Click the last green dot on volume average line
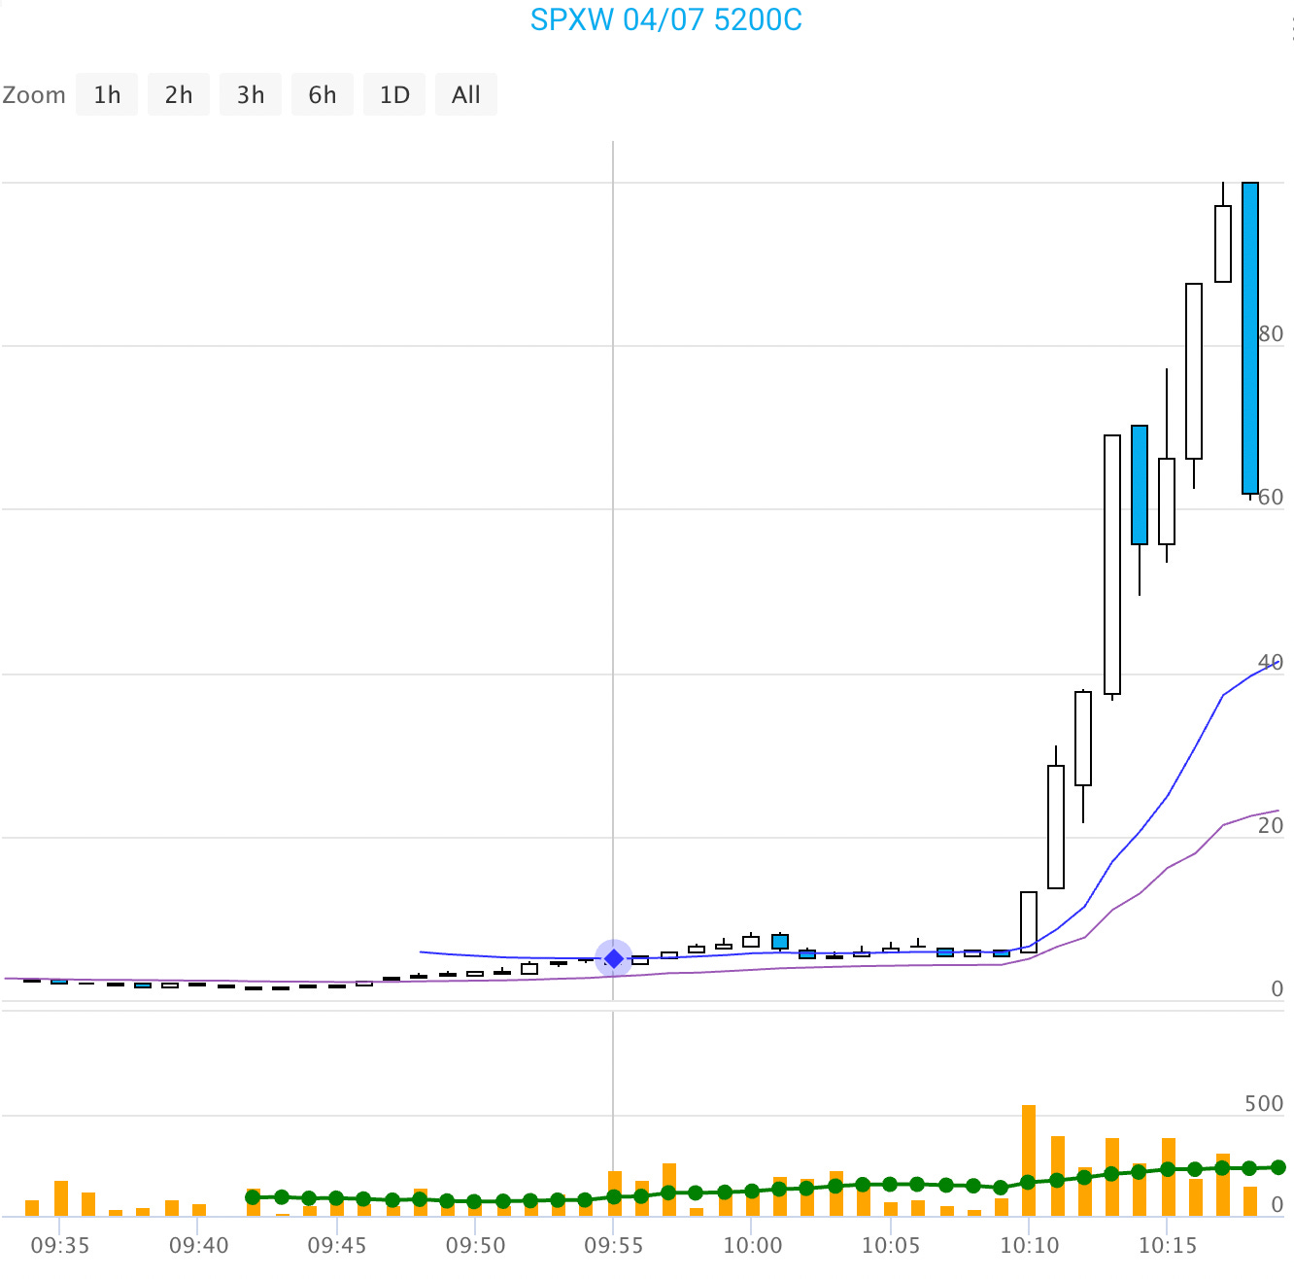 (1278, 1167)
